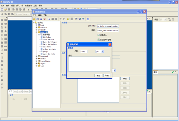Click the 取消 button in dialog

[x=107, y=76]
